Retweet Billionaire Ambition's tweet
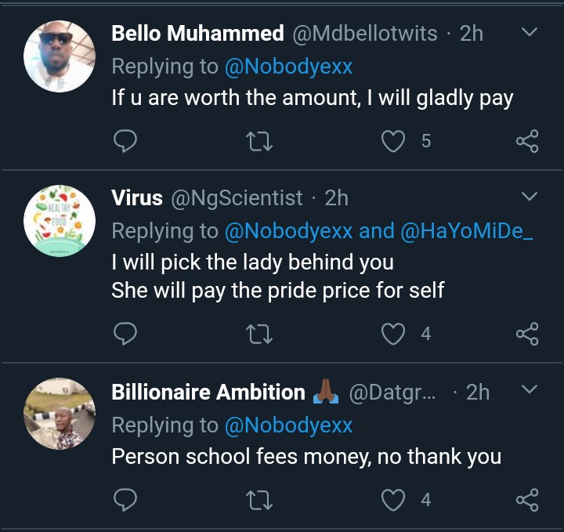This screenshot has width=564, height=532. [x=258, y=499]
